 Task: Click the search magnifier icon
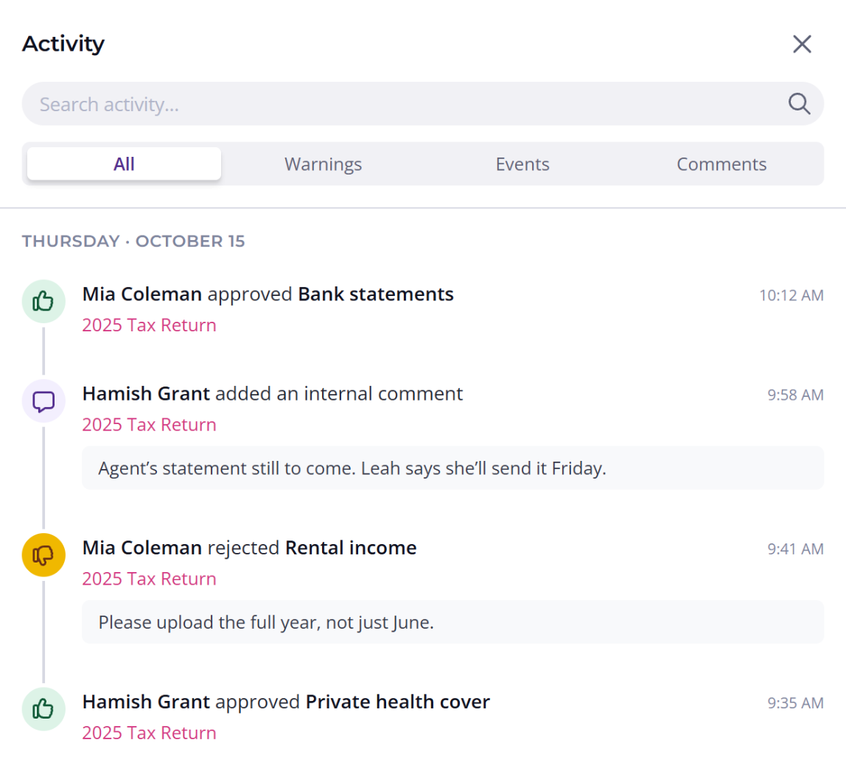(799, 104)
